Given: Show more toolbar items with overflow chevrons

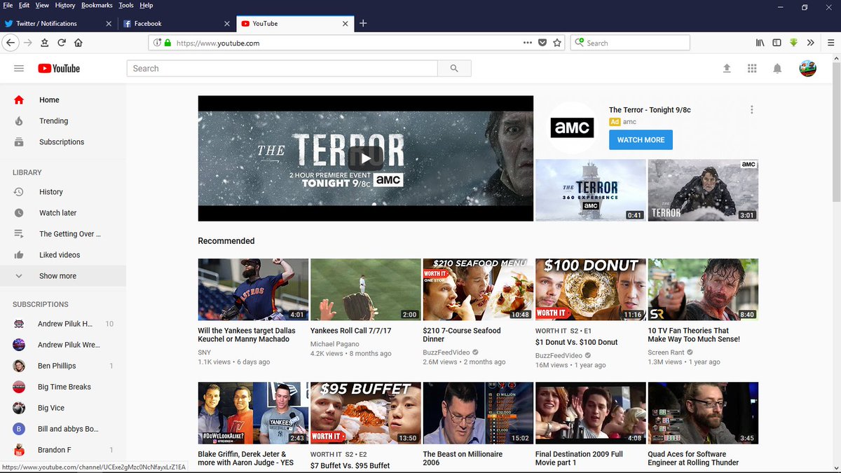Looking at the screenshot, I should pos(811,43).
